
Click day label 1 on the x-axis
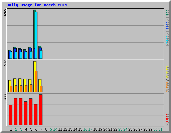11,129
